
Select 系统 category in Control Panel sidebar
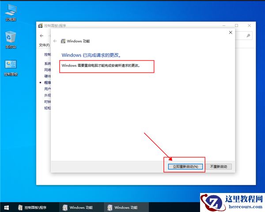pyautogui.click(x=48, y=64)
